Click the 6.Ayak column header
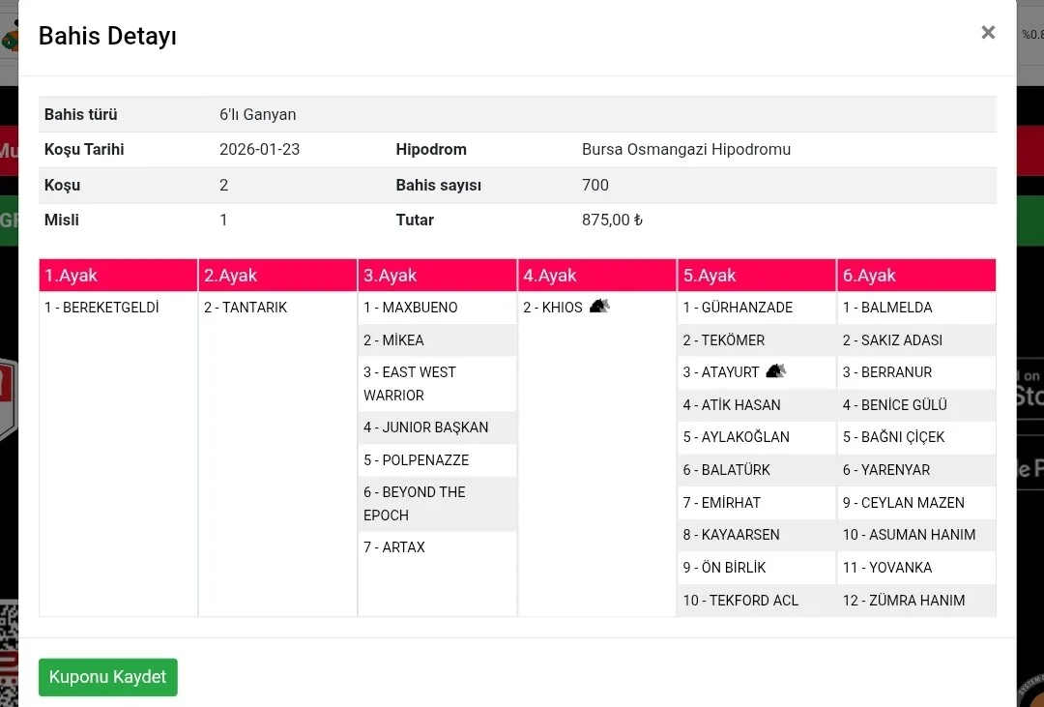Image resolution: width=1044 pixels, height=707 pixels. point(869,276)
